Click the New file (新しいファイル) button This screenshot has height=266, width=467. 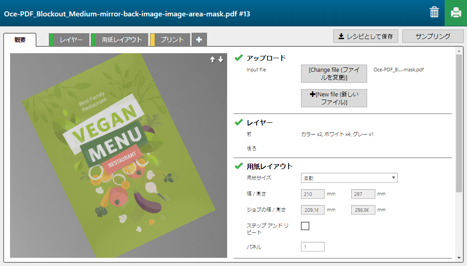[x=334, y=98]
